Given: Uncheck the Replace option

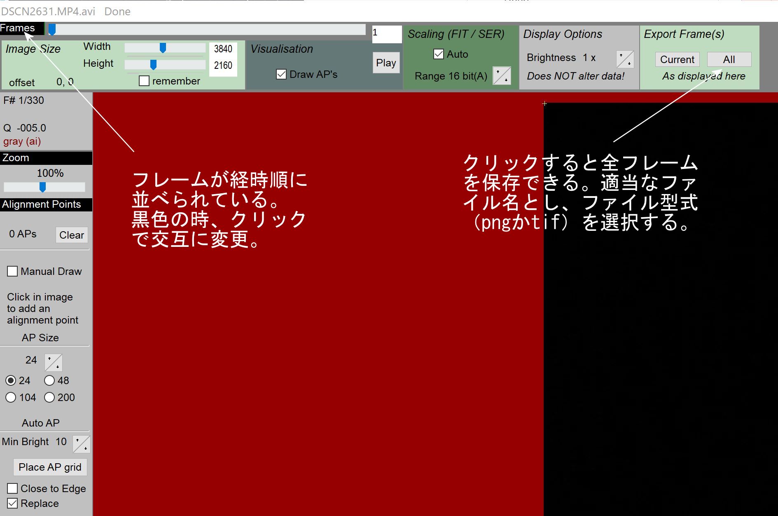Looking at the screenshot, I should coord(12,503).
